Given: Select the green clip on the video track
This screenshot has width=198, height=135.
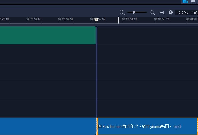Looking at the screenshot, I should 48,35.
